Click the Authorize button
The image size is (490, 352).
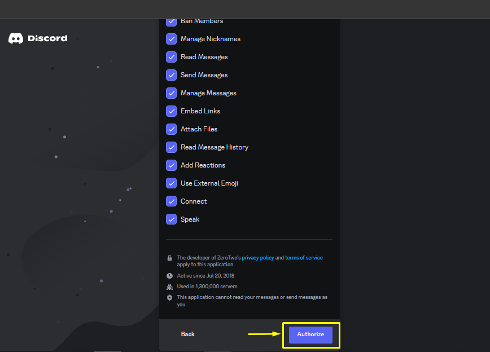(310, 335)
